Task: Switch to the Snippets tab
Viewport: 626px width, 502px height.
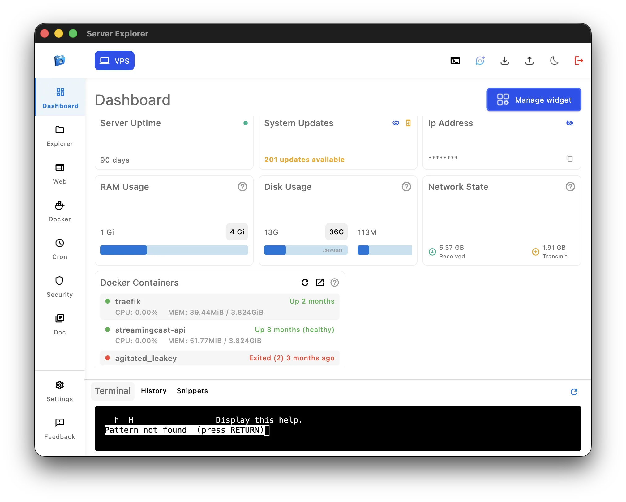Action: click(x=192, y=391)
